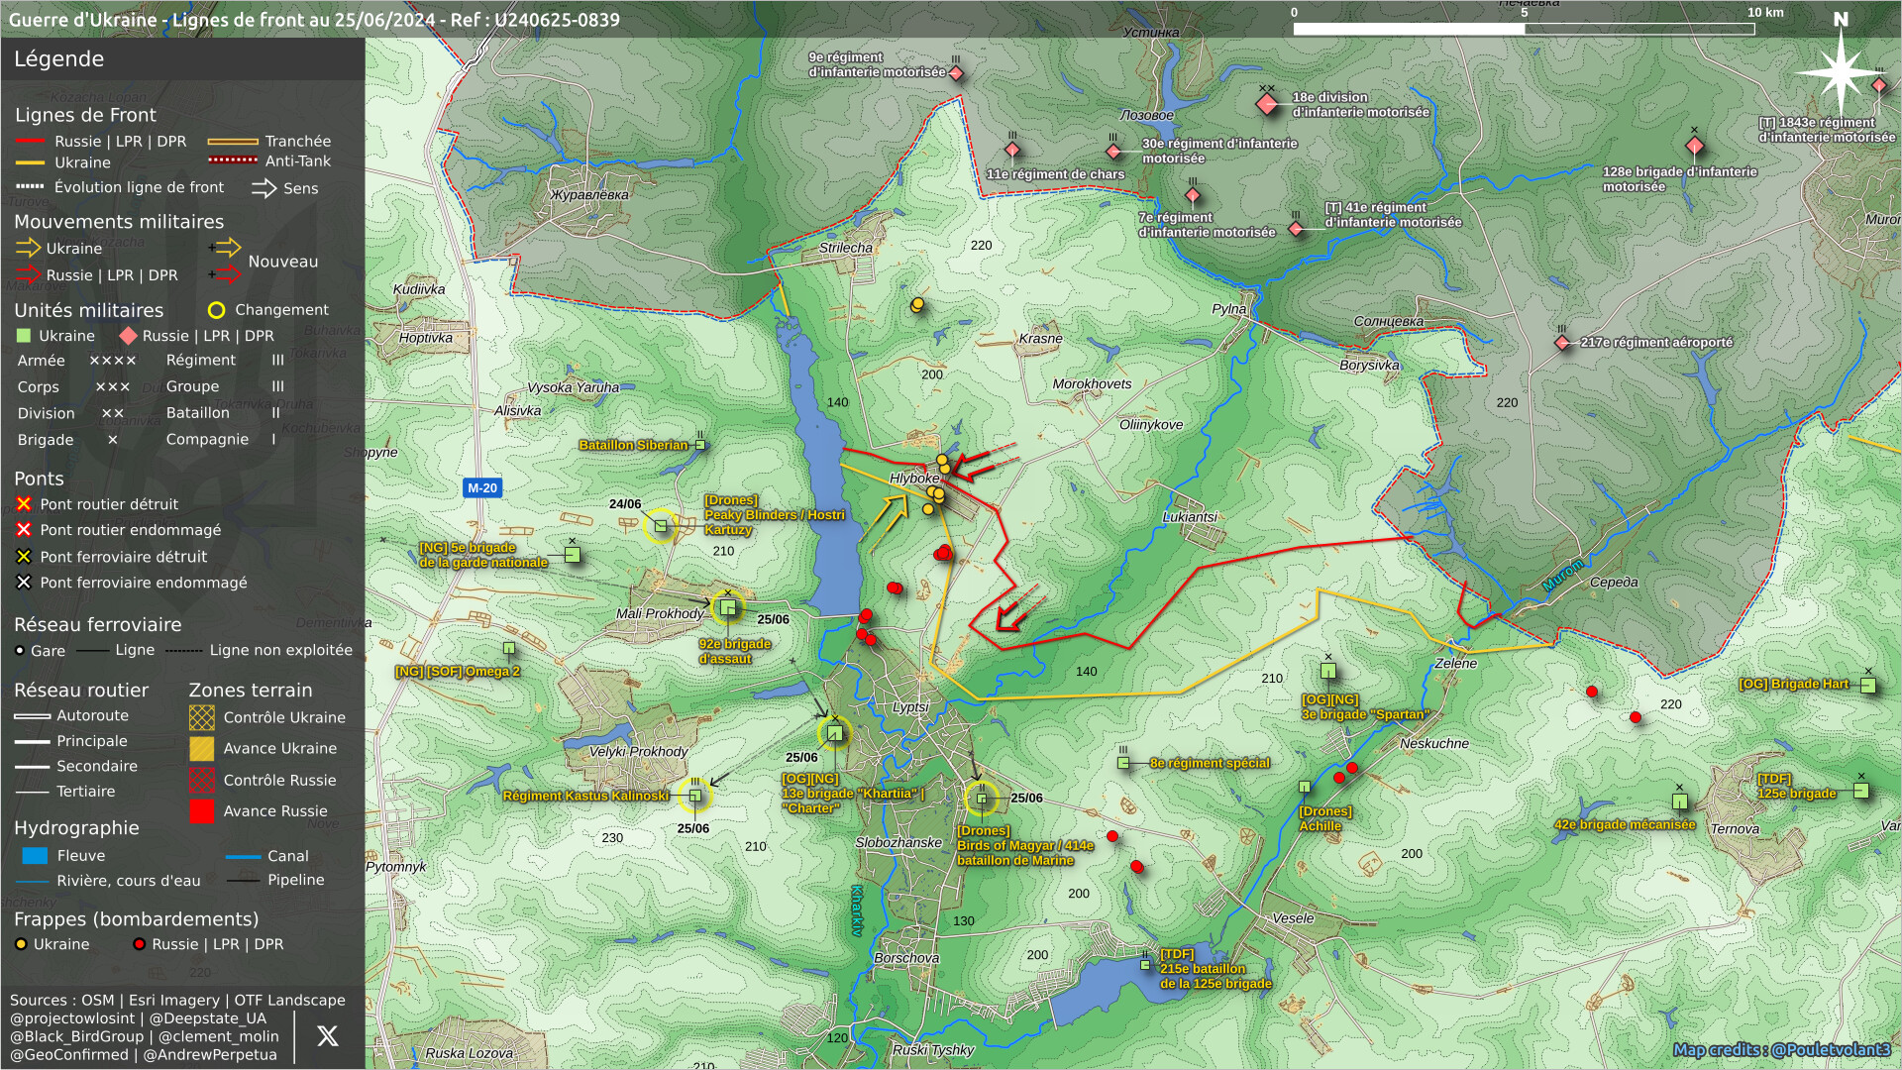
Task: Click the destroyed road bridge legend icon
Action: pyautogui.click(x=24, y=504)
